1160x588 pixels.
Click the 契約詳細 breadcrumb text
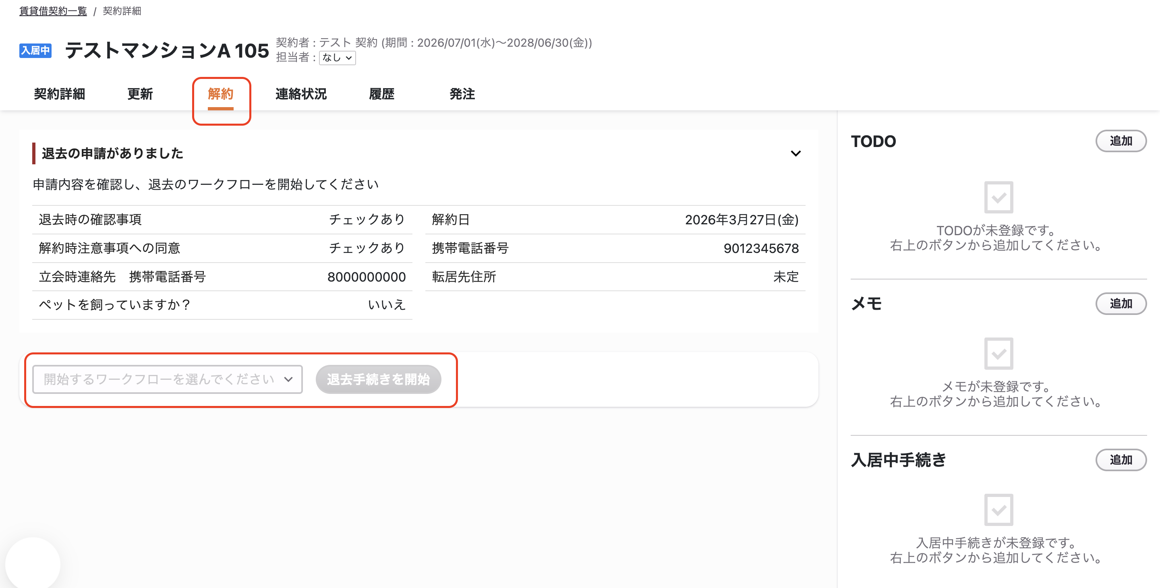point(122,11)
